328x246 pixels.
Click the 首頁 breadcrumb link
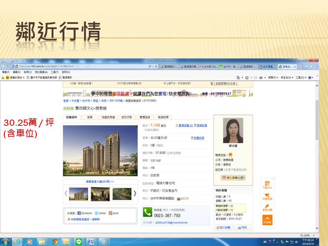[x=66, y=101]
